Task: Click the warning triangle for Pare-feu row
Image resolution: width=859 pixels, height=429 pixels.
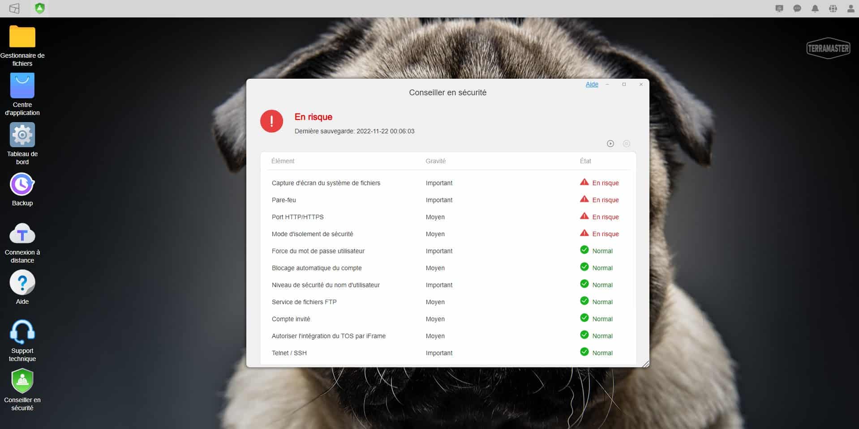Action: point(584,199)
